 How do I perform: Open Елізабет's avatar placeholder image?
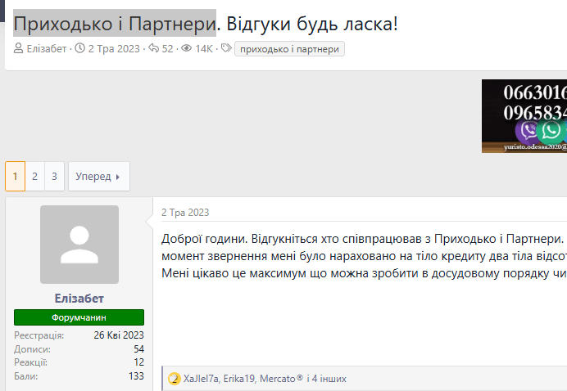(x=79, y=245)
